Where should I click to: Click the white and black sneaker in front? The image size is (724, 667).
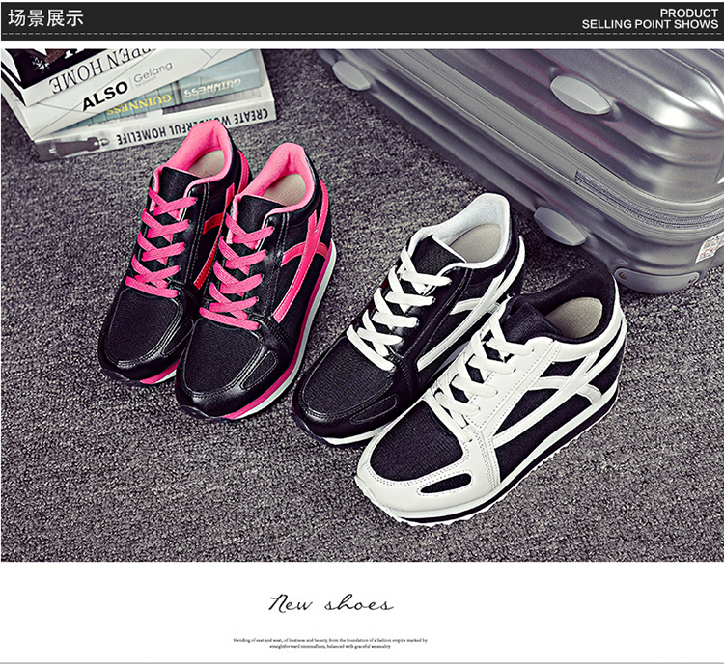(491, 397)
